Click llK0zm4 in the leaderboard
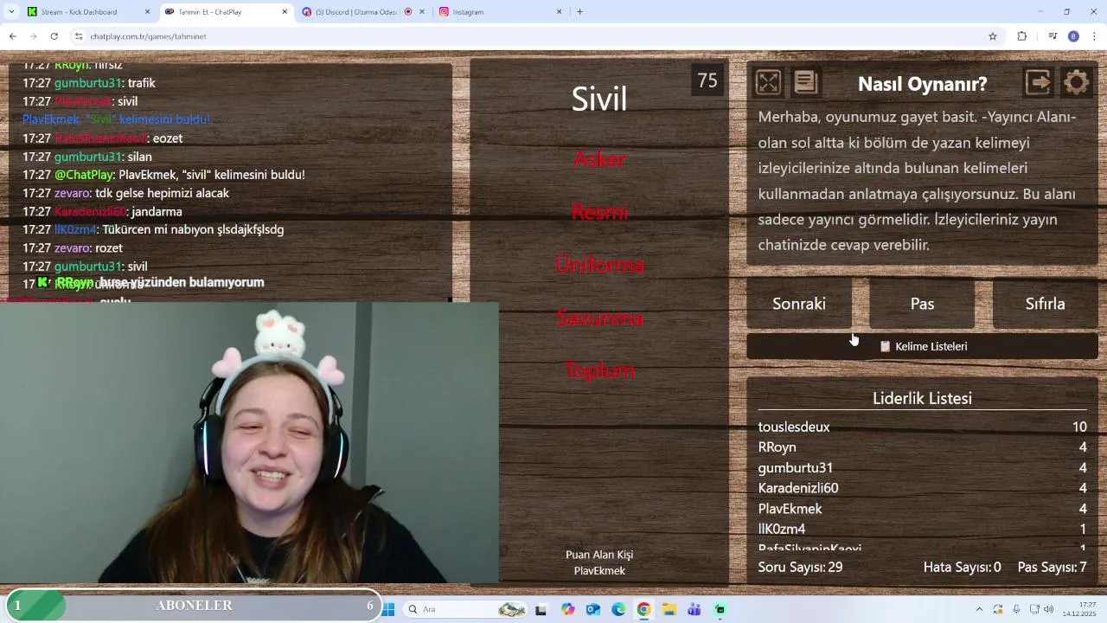 pos(782,529)
